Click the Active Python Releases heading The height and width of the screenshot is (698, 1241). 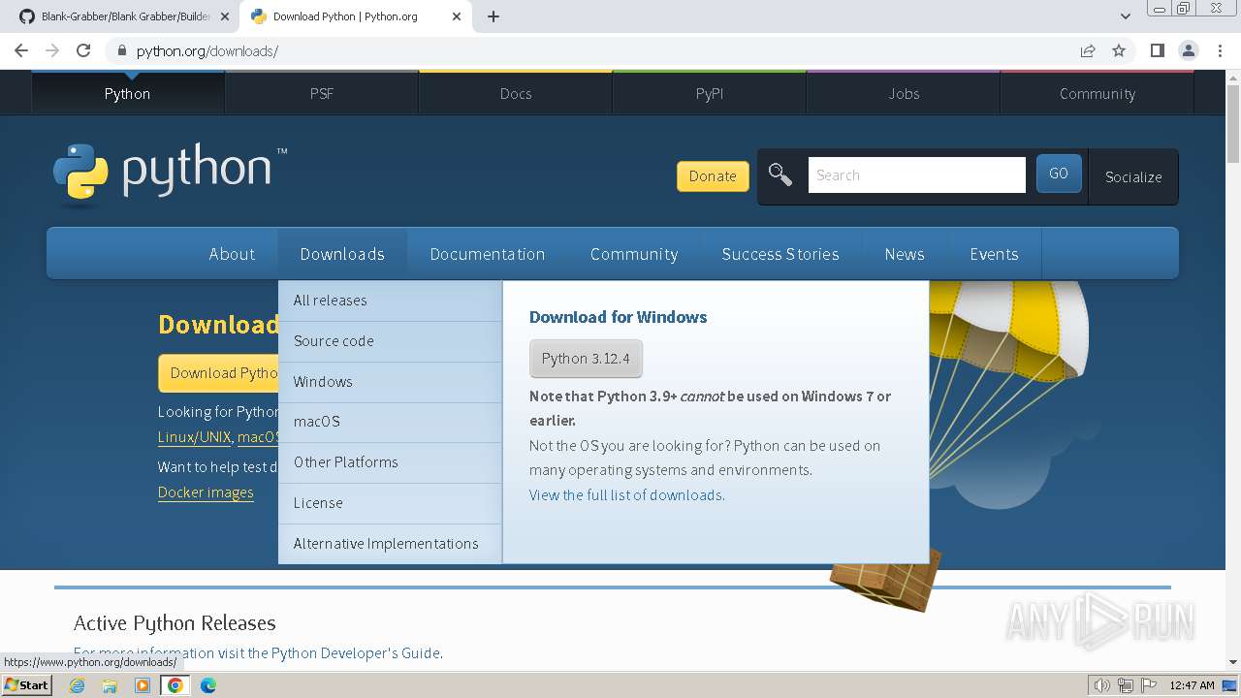175,623
